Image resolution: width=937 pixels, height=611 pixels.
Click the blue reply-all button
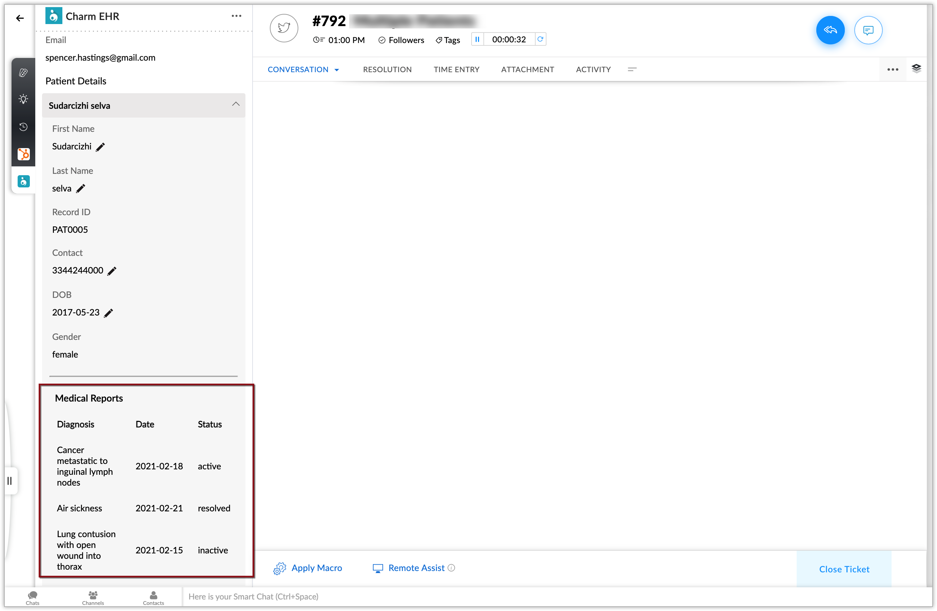[x=830, y=30]
